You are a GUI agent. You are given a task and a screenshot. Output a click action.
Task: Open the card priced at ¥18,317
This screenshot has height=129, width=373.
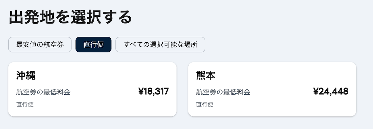tap(92, 89)
